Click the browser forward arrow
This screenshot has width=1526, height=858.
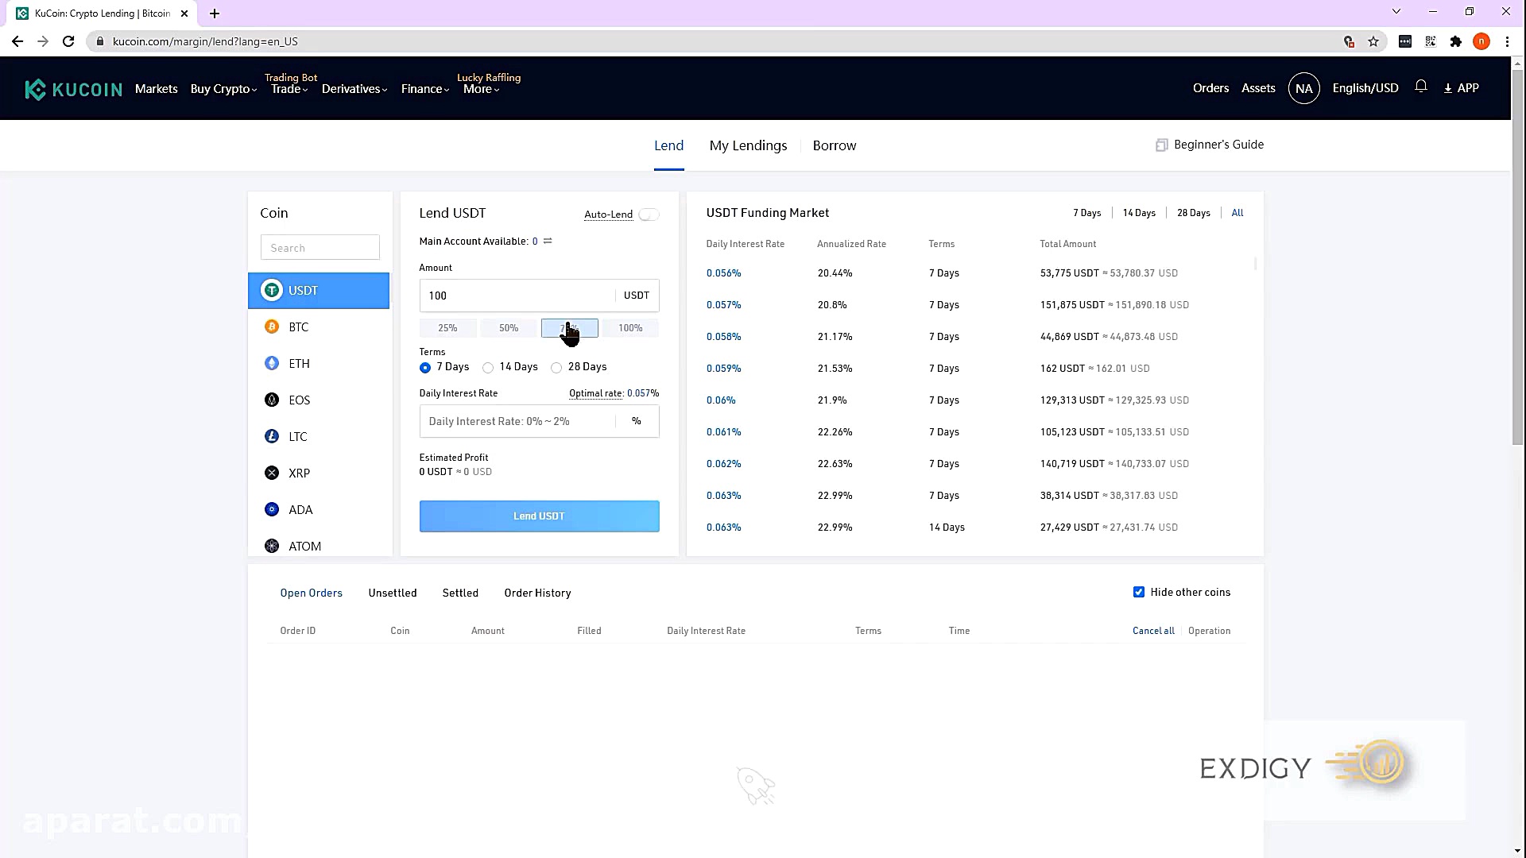(x=43, y=41)
